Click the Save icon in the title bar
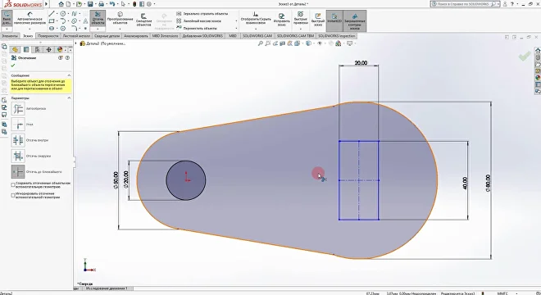 coord(90,4)
